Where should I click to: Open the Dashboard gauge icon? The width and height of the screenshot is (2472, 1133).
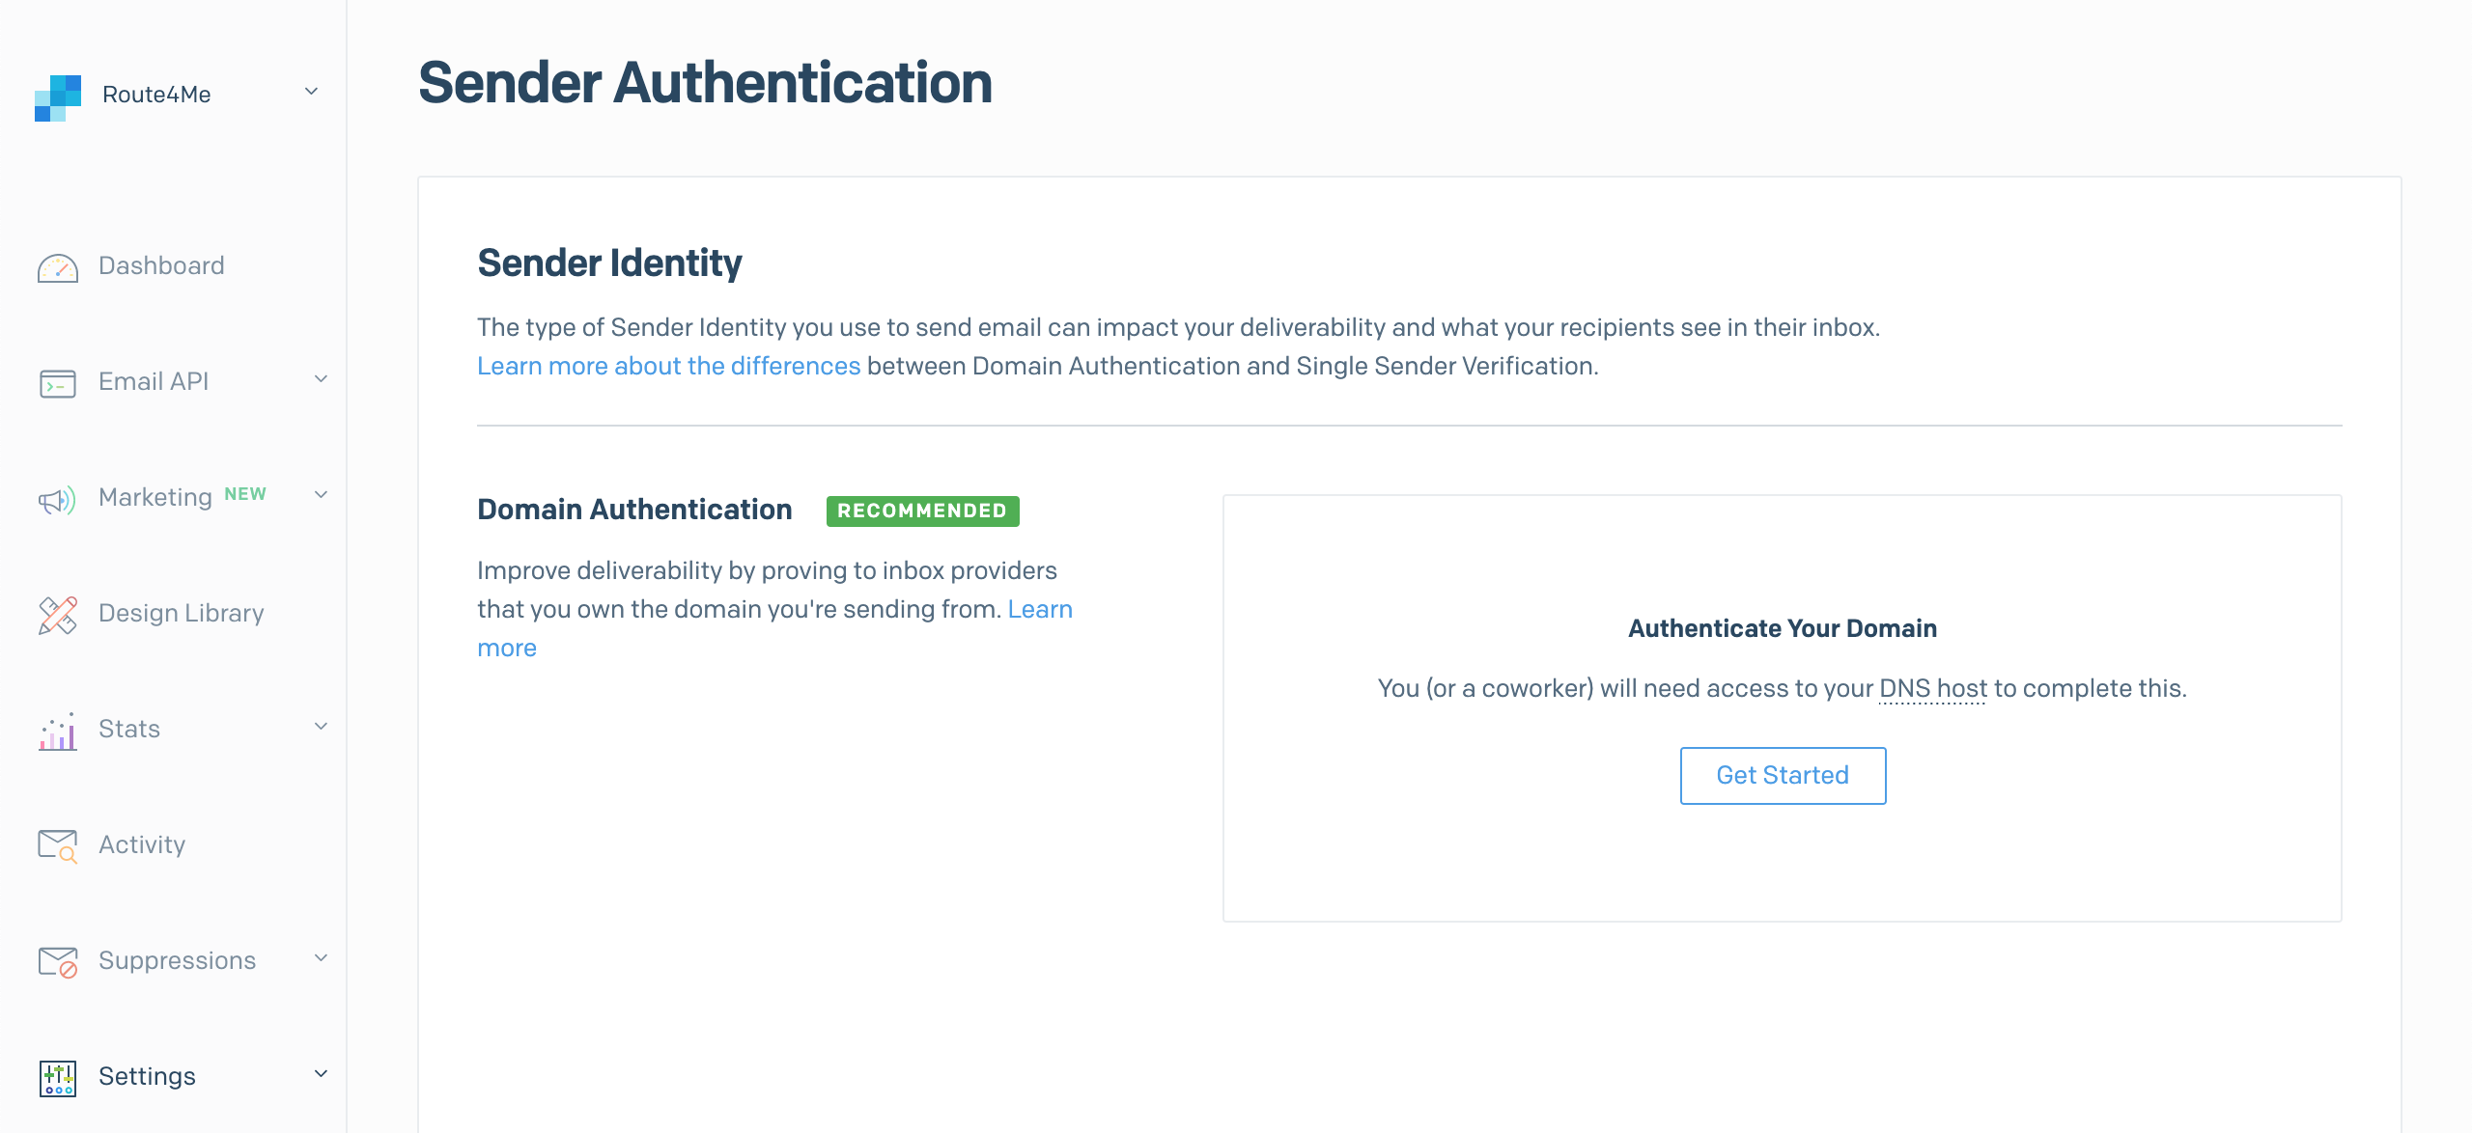(x=58, y=267)
